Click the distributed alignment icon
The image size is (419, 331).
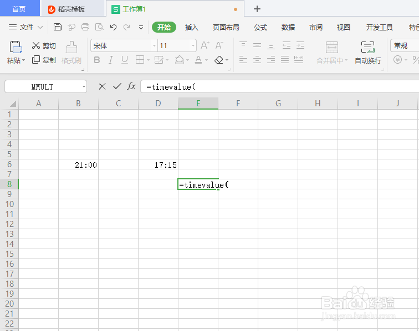299,60
